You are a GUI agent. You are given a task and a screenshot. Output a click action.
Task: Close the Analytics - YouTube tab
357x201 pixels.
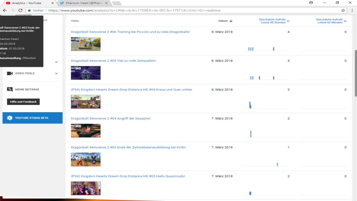point(52,3)
